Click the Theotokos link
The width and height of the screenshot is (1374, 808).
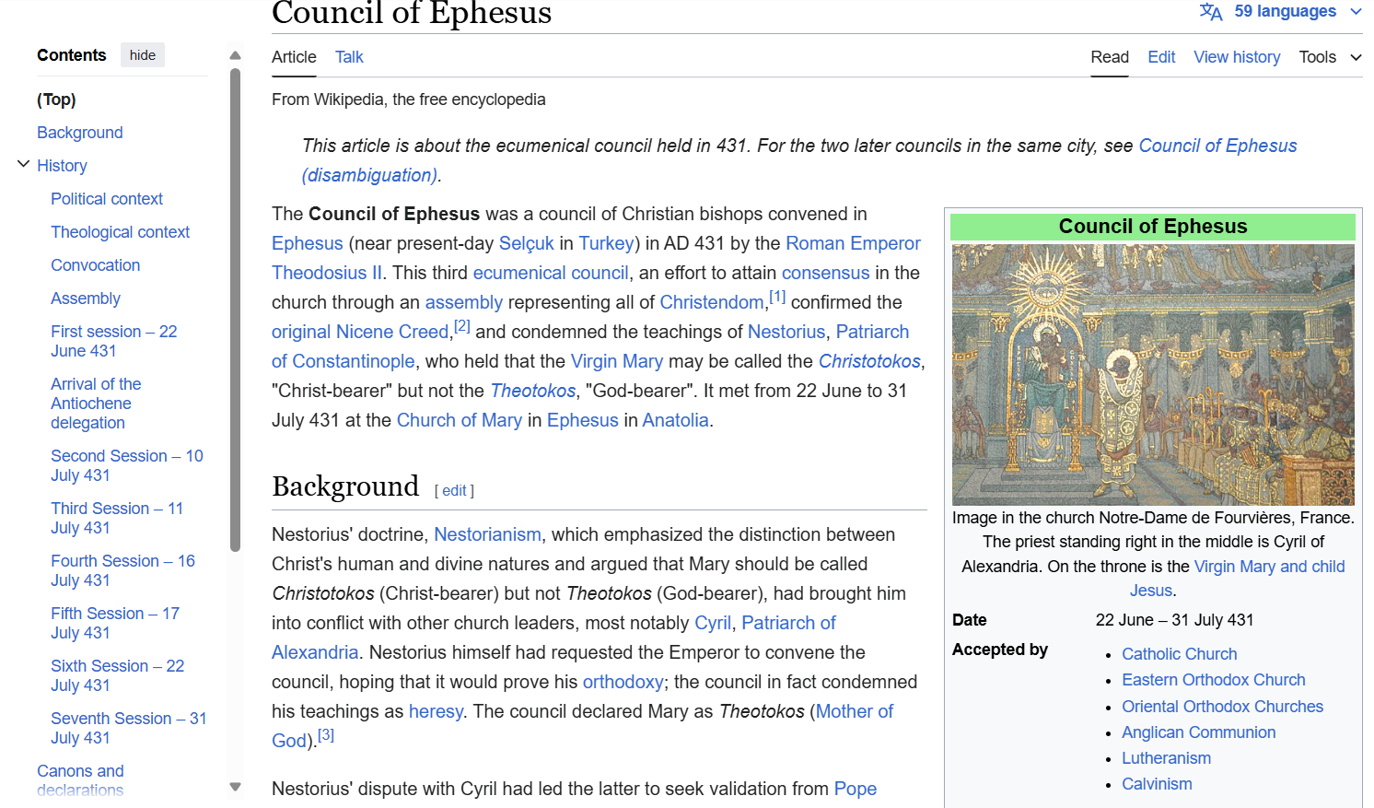(533, 391)
